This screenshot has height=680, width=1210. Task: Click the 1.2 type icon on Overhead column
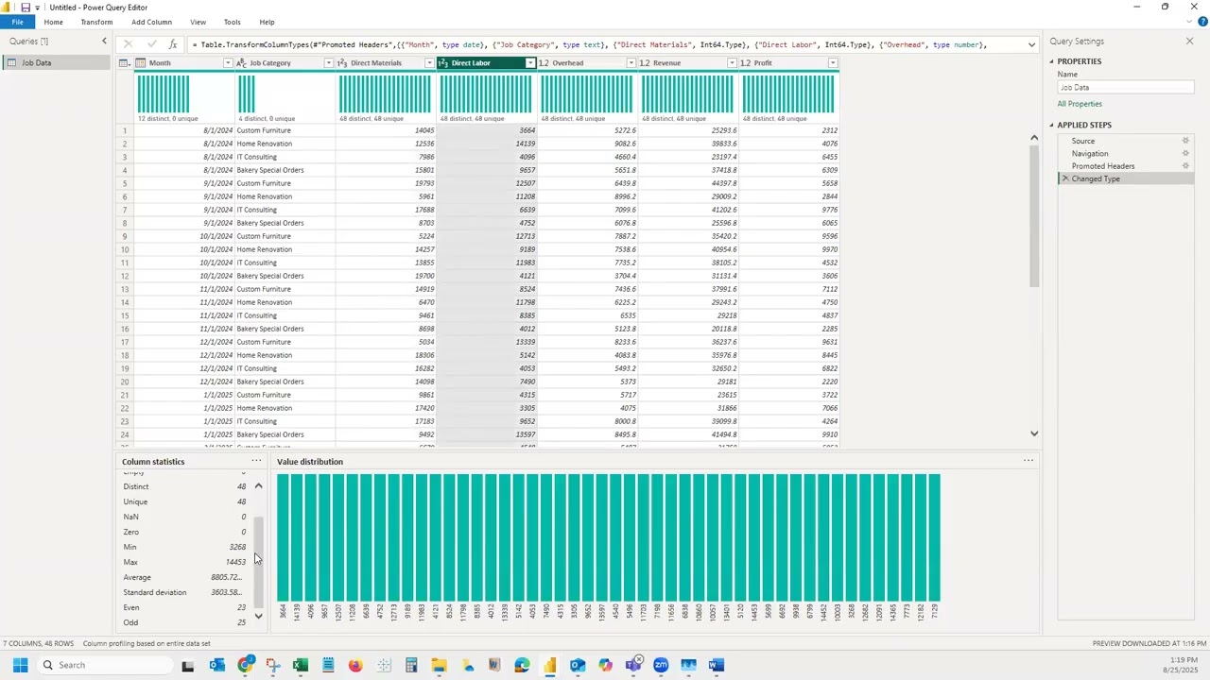(544, 63)
